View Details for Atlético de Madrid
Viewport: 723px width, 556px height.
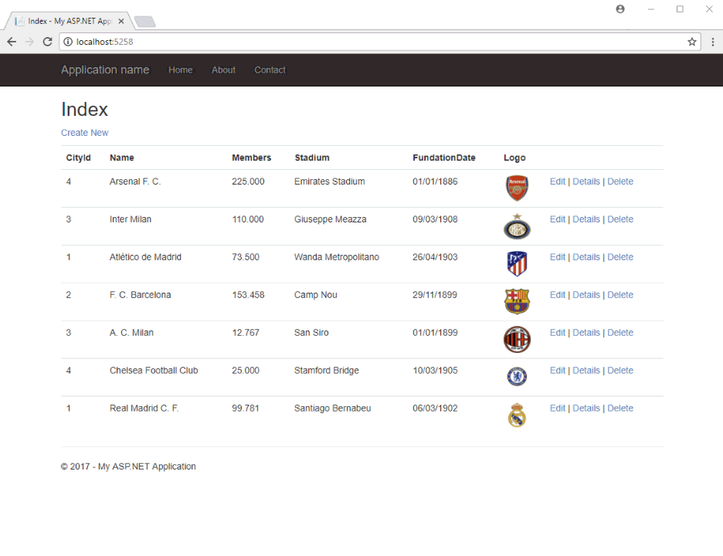(x=586, y=257)
